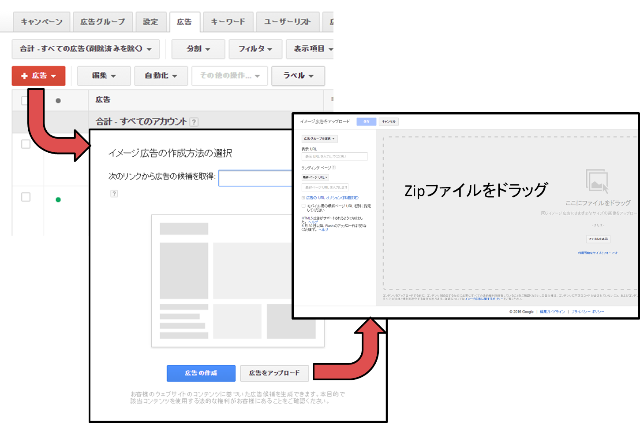Screen dimensions: 640x423
Task: Open the 広告グループを選択 dropdown
Action: point(319,139)
